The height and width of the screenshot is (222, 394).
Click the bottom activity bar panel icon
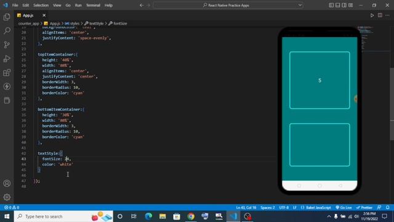pos(7,100)
